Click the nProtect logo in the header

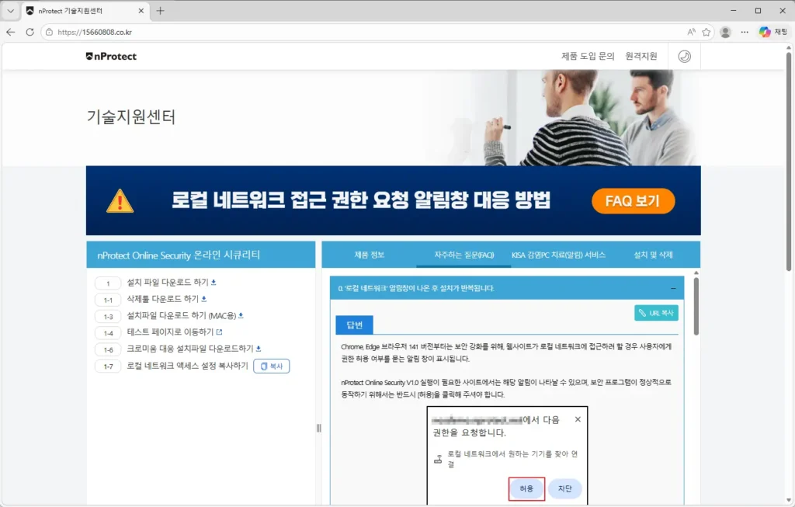(110, 56)
